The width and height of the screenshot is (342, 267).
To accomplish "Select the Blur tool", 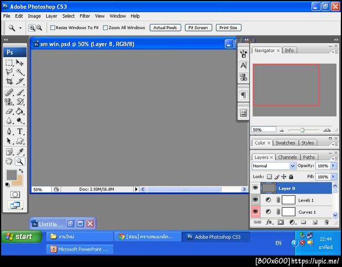I will coord(9,121).
